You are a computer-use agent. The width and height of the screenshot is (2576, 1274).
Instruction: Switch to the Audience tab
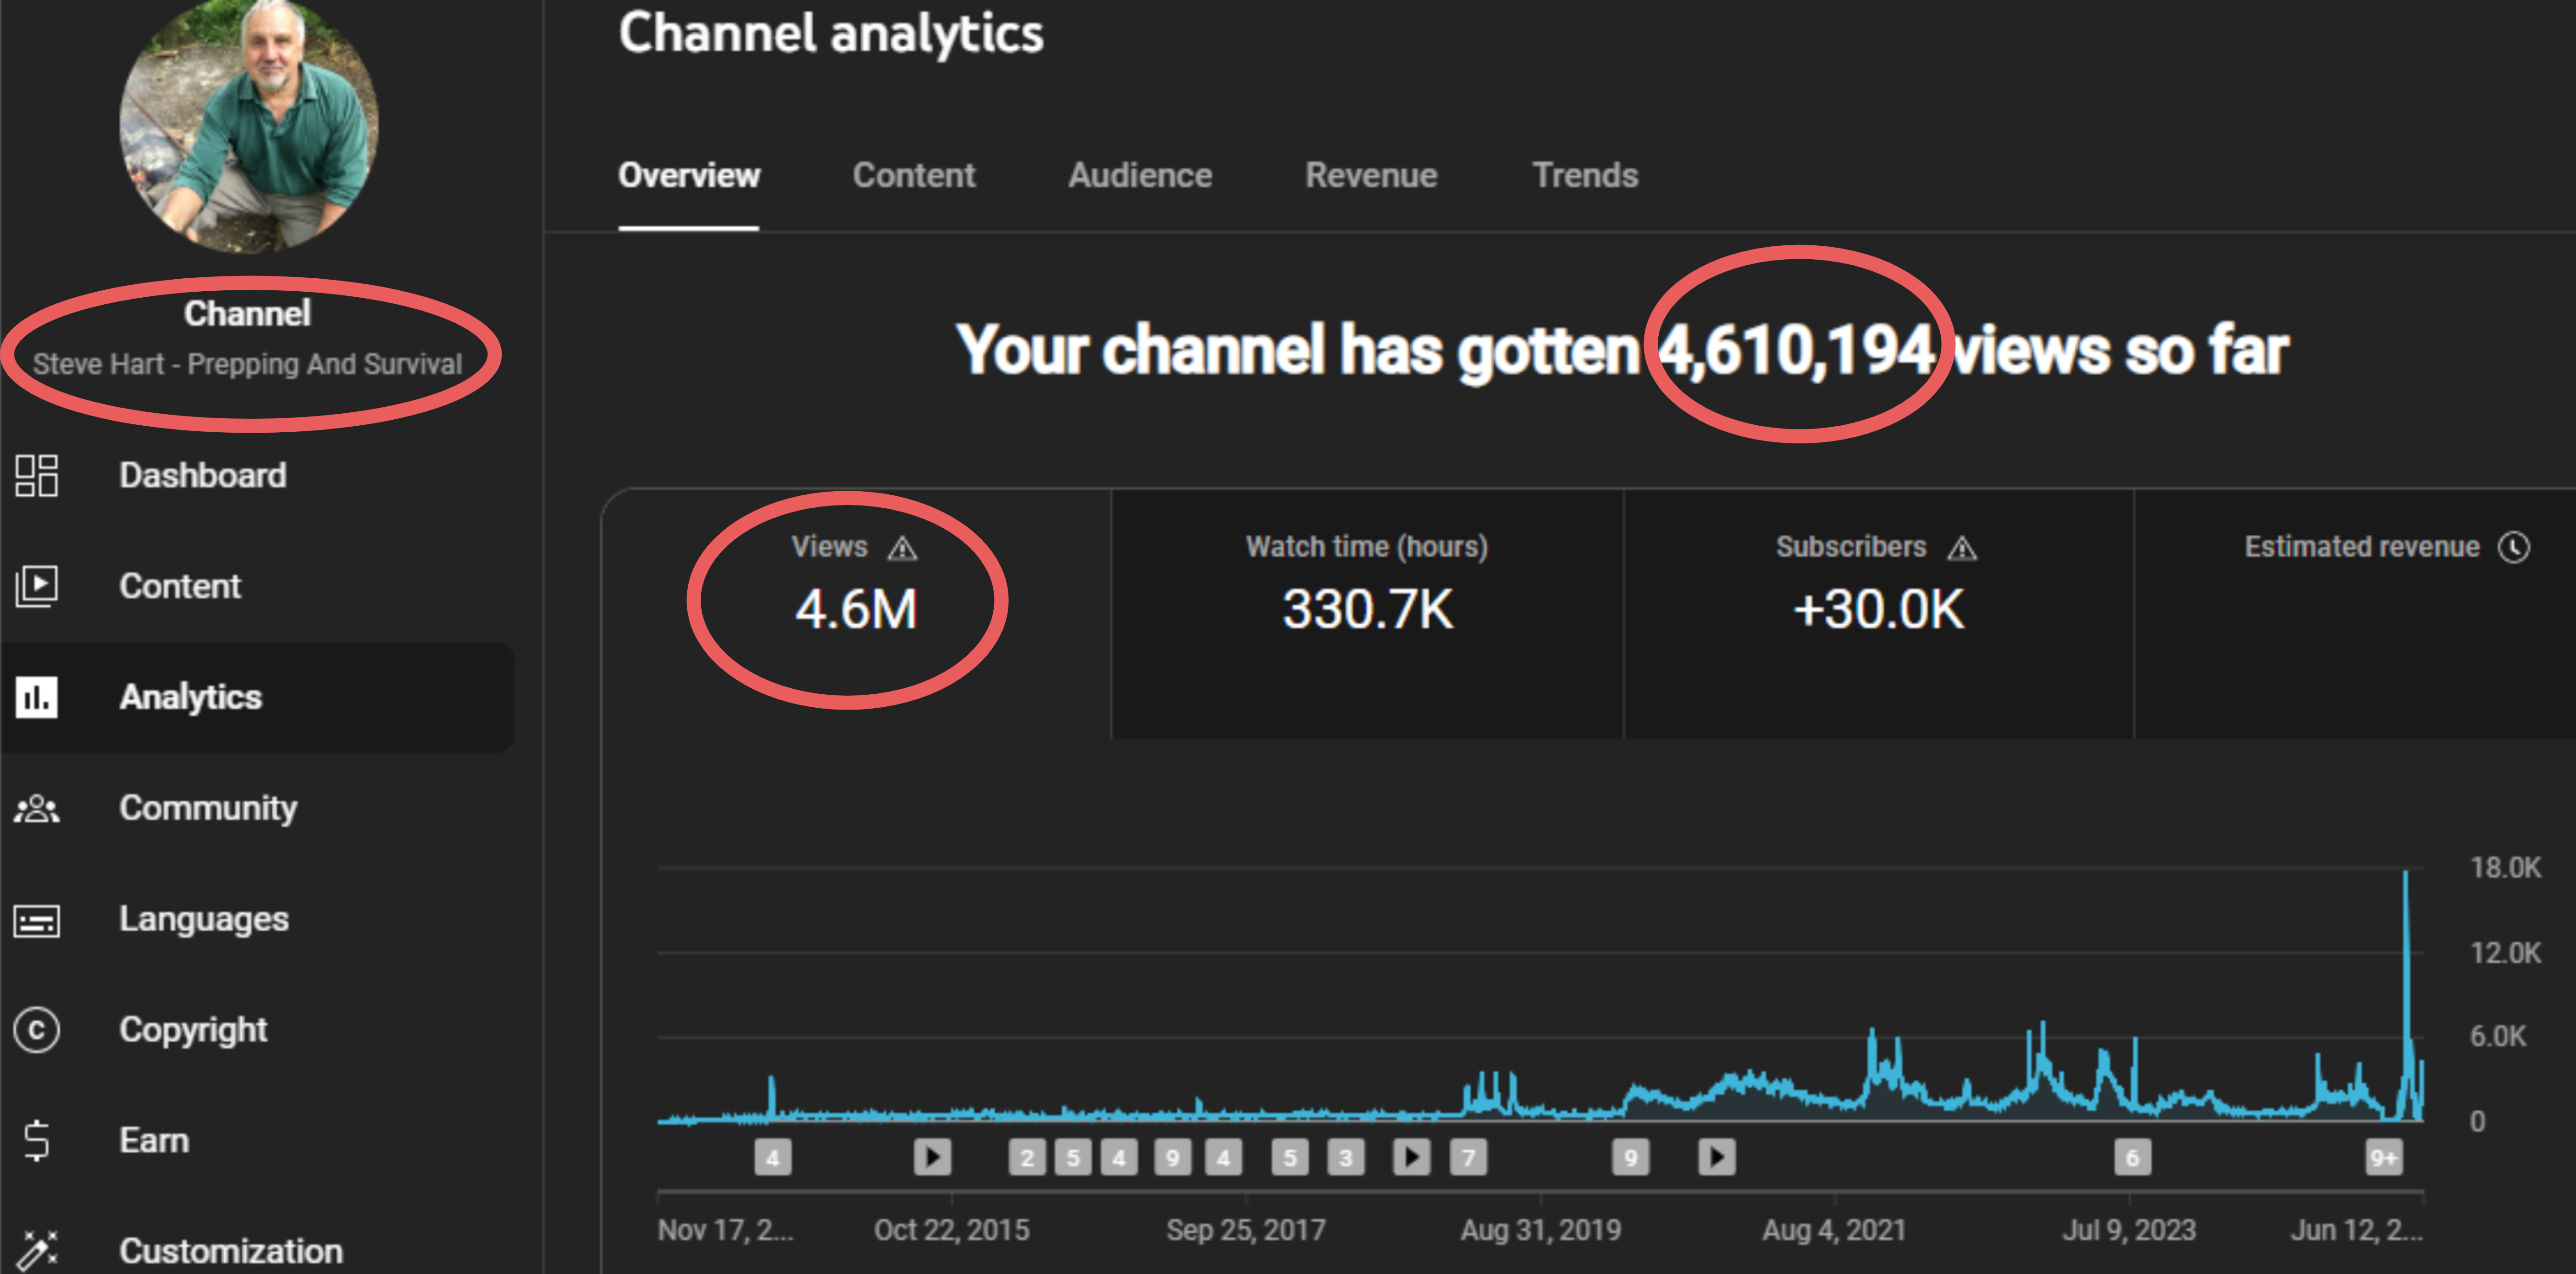coord(1140,176)
